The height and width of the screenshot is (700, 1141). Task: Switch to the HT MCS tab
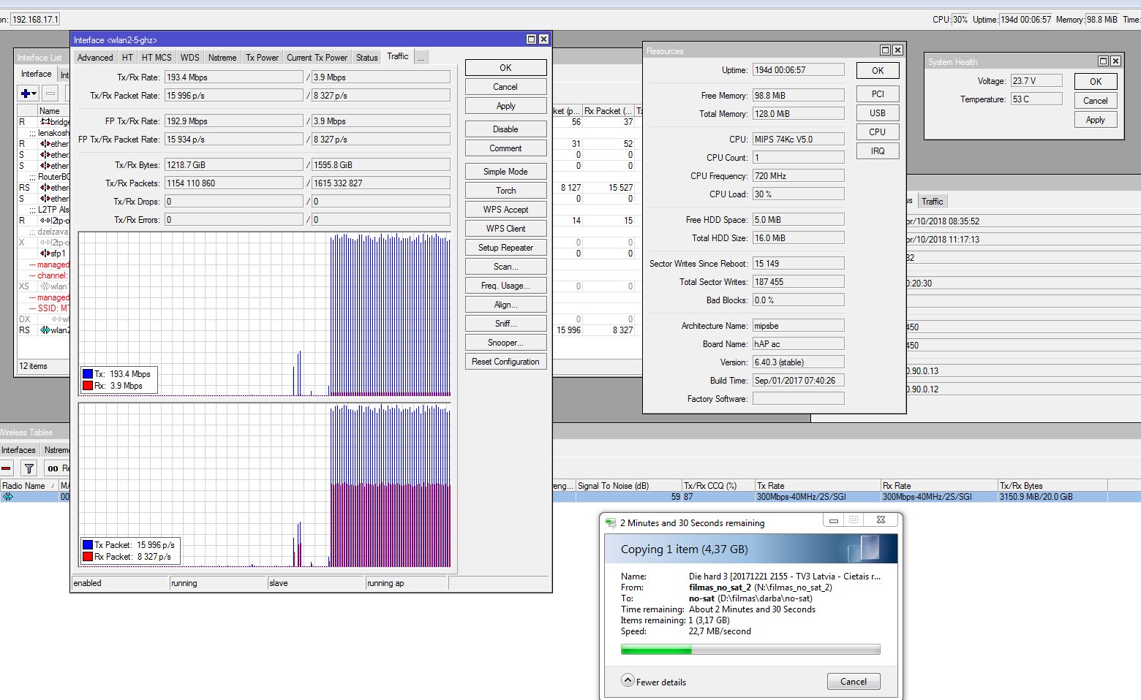point(157,58)
